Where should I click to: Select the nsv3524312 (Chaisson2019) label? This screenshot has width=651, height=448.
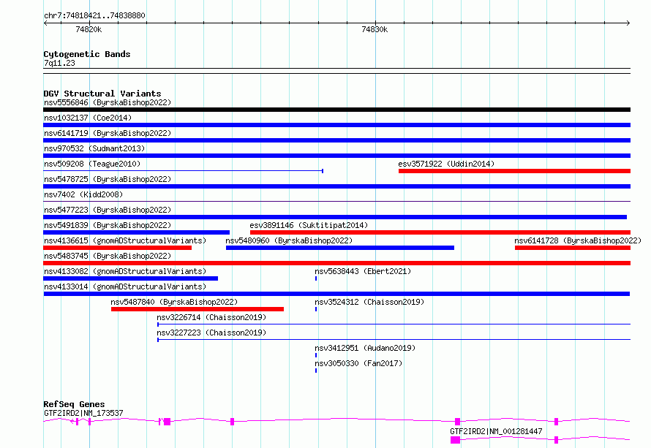click(x=369, y=302)
